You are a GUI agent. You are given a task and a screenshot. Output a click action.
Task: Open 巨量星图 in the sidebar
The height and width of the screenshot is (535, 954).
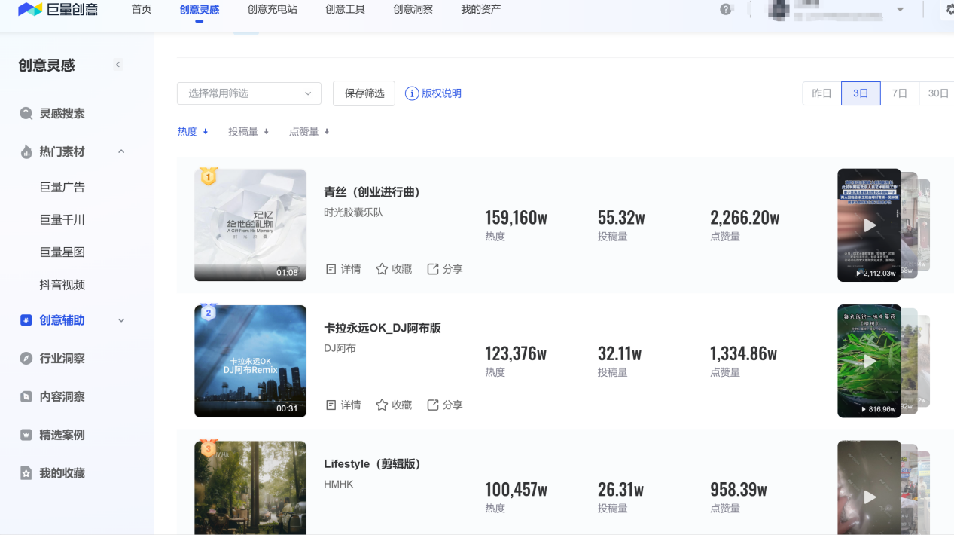pyautogui.click(x=62, y=252)
